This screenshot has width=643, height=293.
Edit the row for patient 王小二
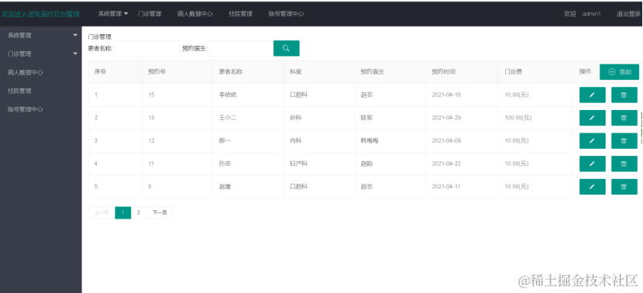point(592,118)
